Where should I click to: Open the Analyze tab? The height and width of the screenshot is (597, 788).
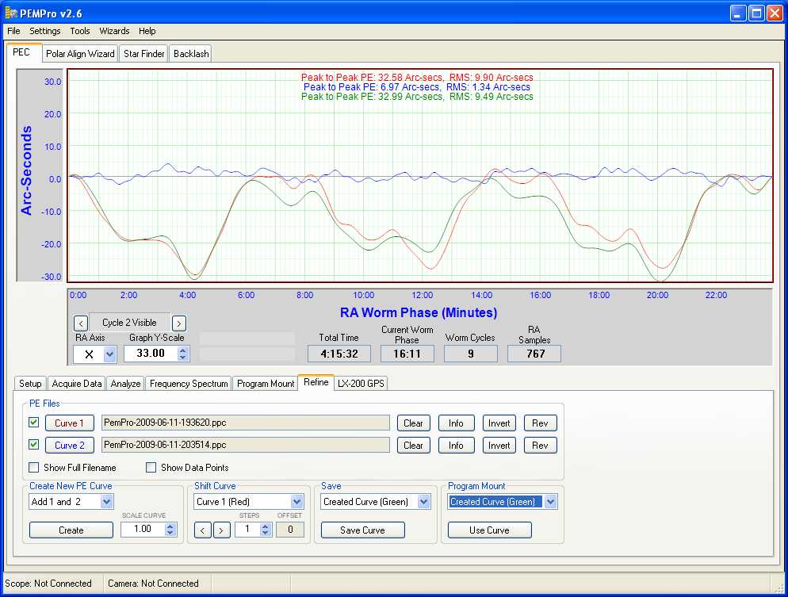pos(125,384)
